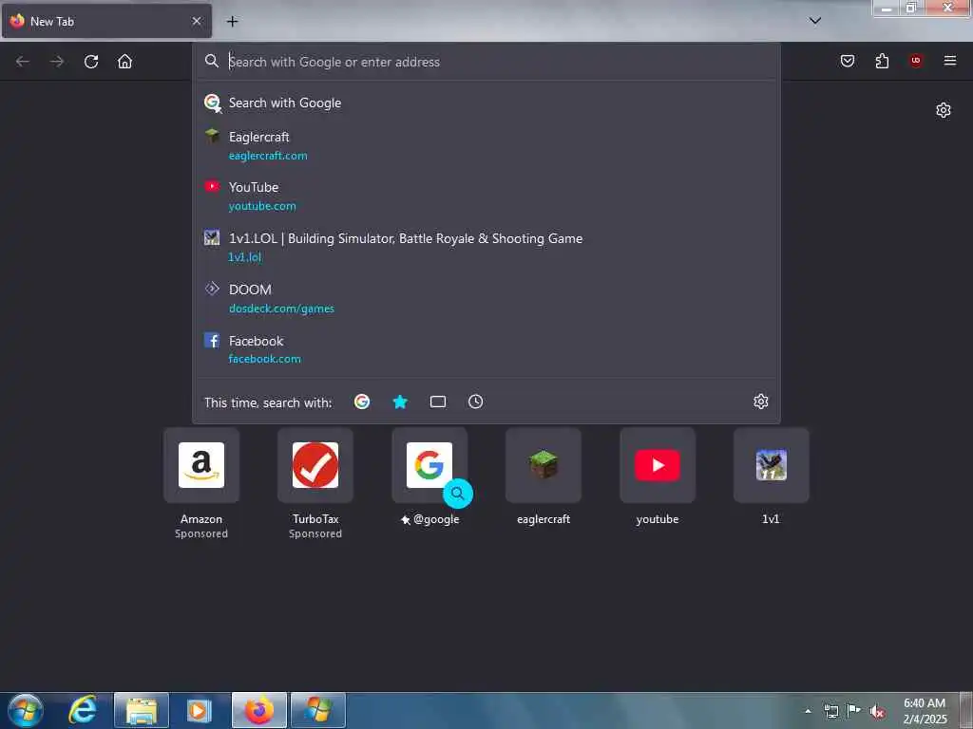The width and height of the screenshot is (973, 729).
Task: Search this time with Tabs icon
Action: 438,402
